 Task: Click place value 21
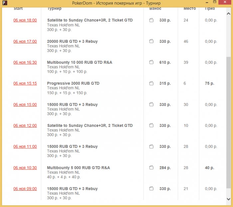pos(186,189)
